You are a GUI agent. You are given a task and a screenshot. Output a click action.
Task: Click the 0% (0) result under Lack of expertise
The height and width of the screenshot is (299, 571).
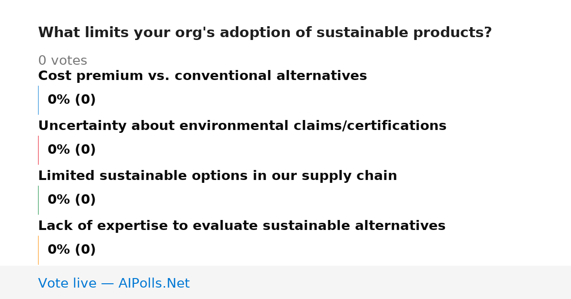pyautogui.click(x=71, y=250)
